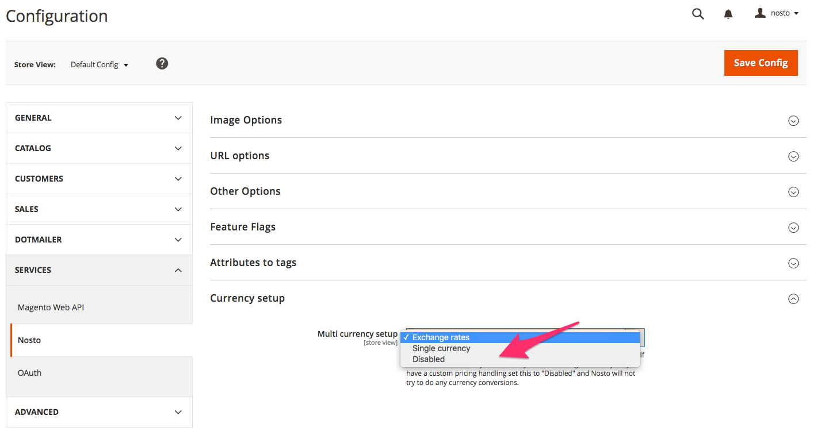The height and width of the screenshot is (431, 817).
Task: Click the search magnifier icon
Action: tap(697, 14)
